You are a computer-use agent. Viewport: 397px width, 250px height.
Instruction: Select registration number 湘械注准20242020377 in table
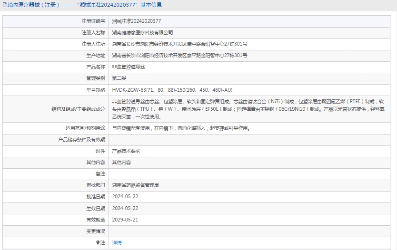pos(136,21)
